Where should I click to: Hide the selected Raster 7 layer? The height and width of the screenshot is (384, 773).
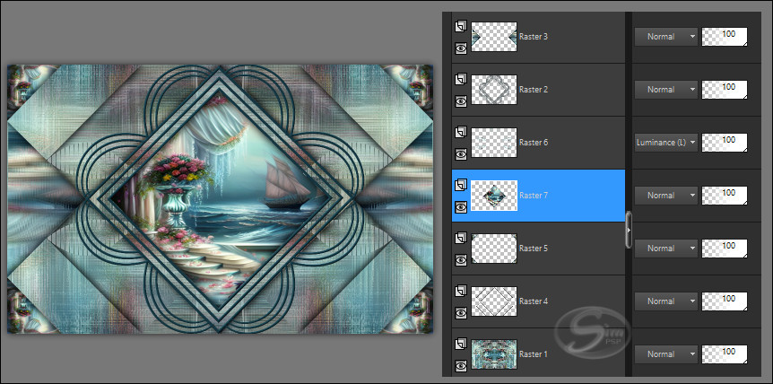coord(461,206)
